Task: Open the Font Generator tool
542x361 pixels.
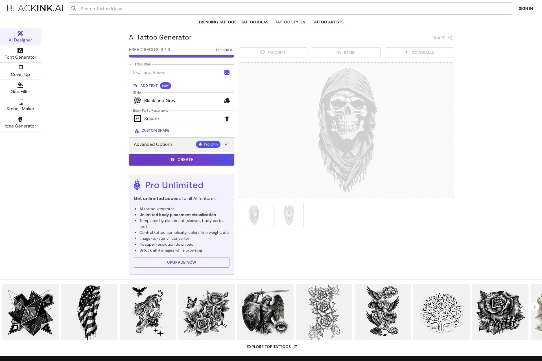Action: tap(20, 54)
